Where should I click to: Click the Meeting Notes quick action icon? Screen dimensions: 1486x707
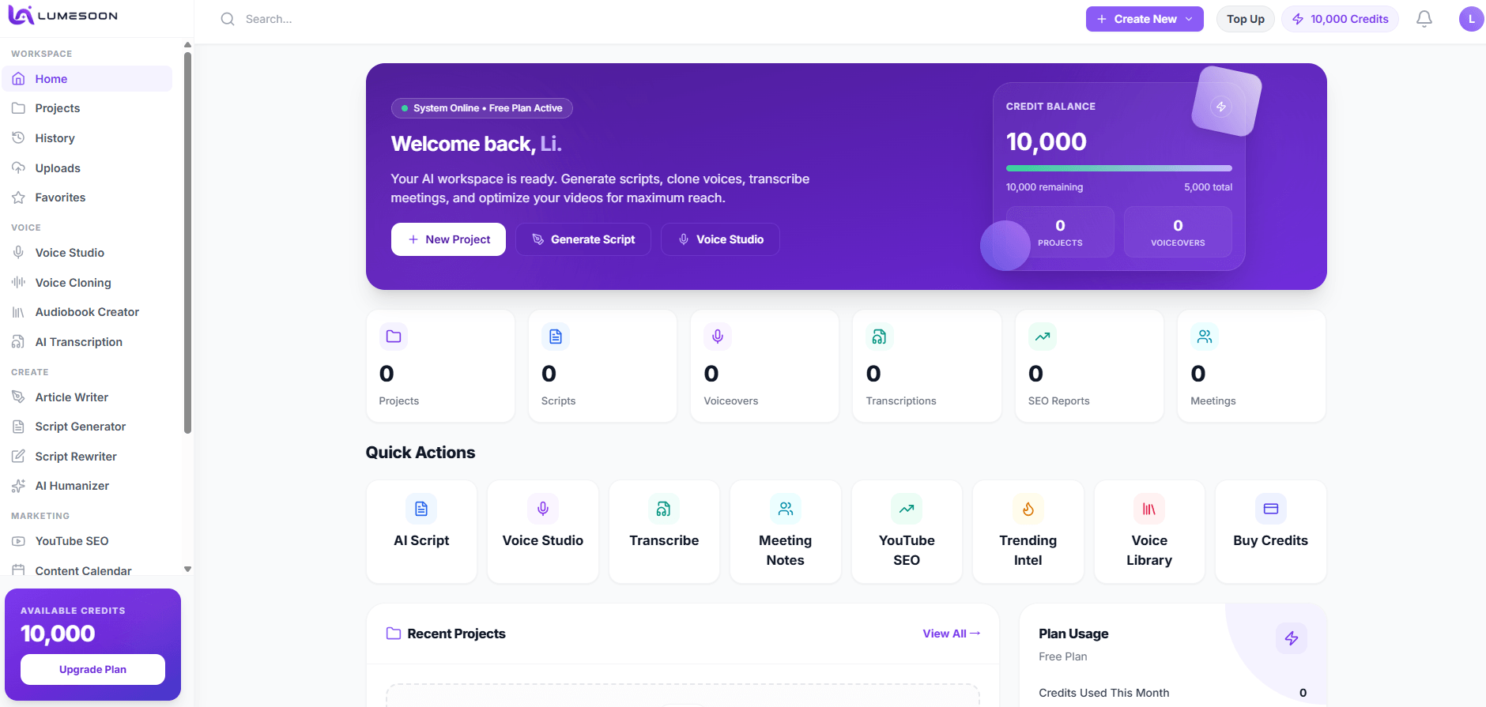pos(786,509)
